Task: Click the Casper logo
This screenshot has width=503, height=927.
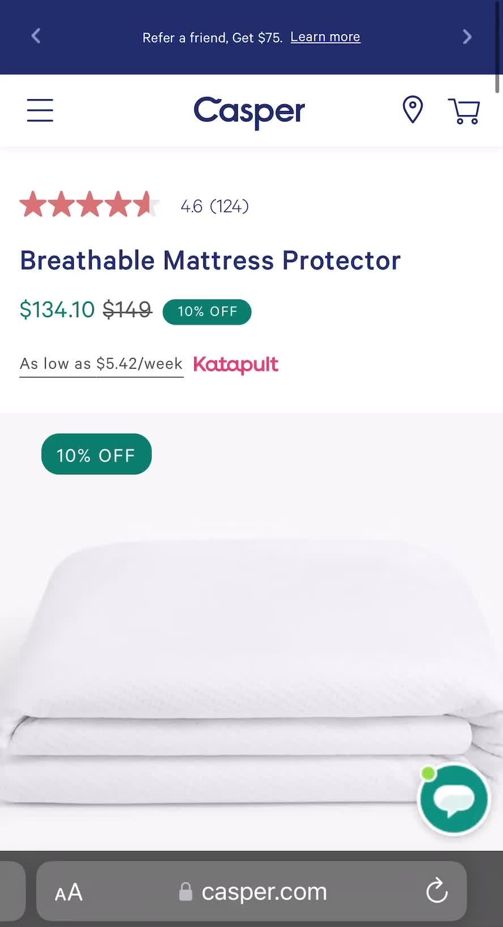Action: tap(248, 112)
